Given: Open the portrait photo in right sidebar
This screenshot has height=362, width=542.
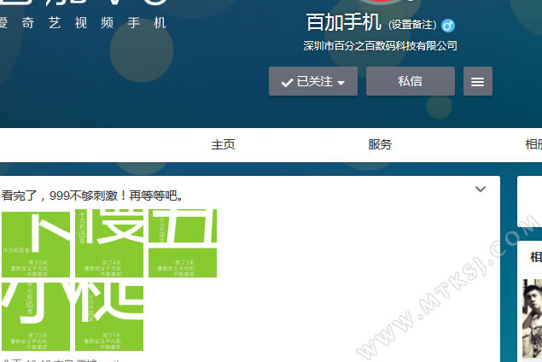Looking at the screenshot, I should click(x=532, y=318).
